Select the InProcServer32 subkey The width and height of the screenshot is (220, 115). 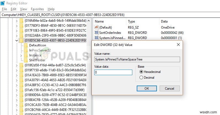(x=40, y=50)
